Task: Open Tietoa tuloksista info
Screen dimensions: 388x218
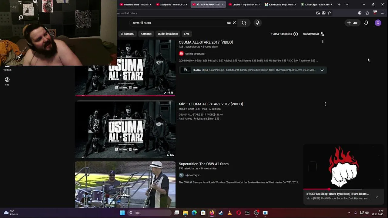Action: click(284, 34)
